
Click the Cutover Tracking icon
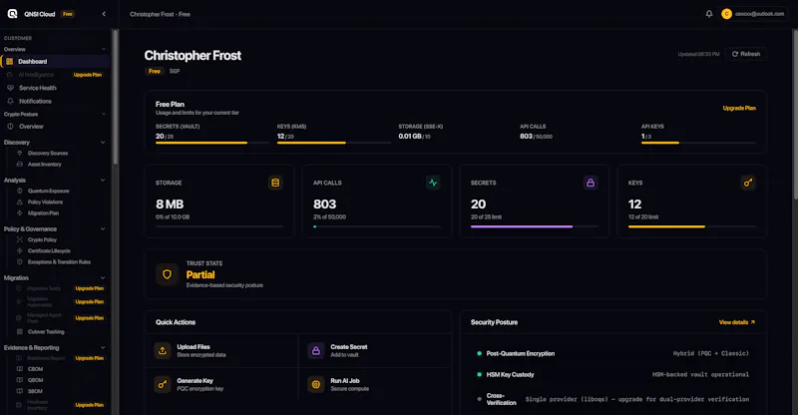20,331
